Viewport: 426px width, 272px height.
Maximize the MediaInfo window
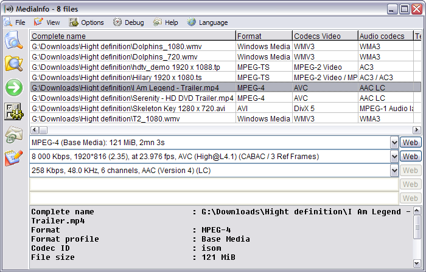tap(404, 9)
